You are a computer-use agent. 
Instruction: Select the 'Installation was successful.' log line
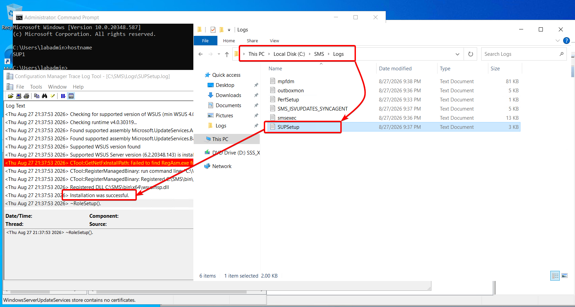[x=99, y=195]
